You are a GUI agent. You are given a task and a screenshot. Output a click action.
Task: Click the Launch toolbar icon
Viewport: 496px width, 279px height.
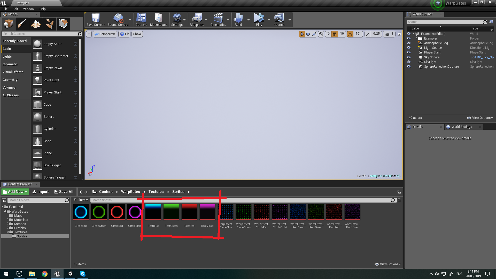(279, 20)
